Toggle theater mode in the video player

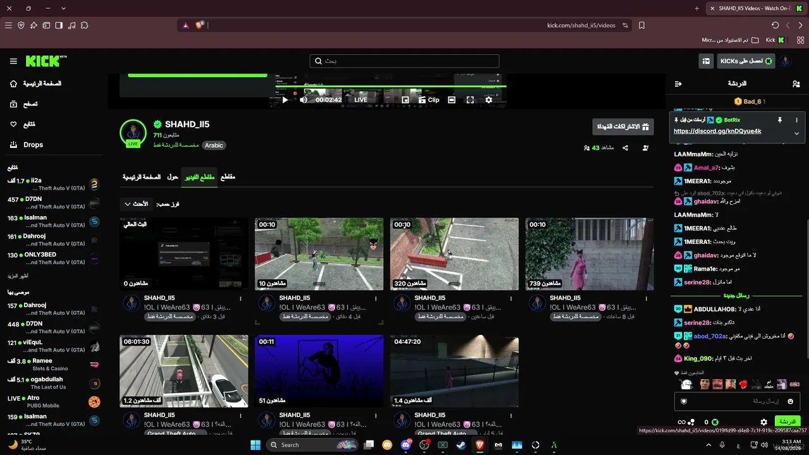pyautogui.click(x=451, y=100)
